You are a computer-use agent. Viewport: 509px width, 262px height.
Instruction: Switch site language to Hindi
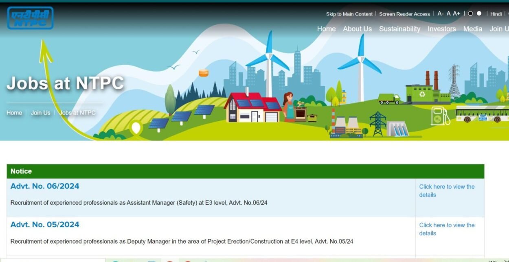(496, 14)
